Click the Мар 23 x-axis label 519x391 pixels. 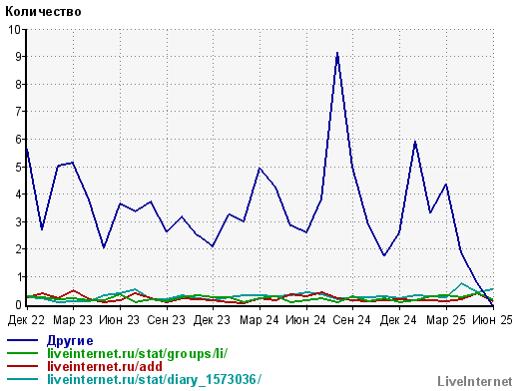pyautogui.click(x=73, y=320)
